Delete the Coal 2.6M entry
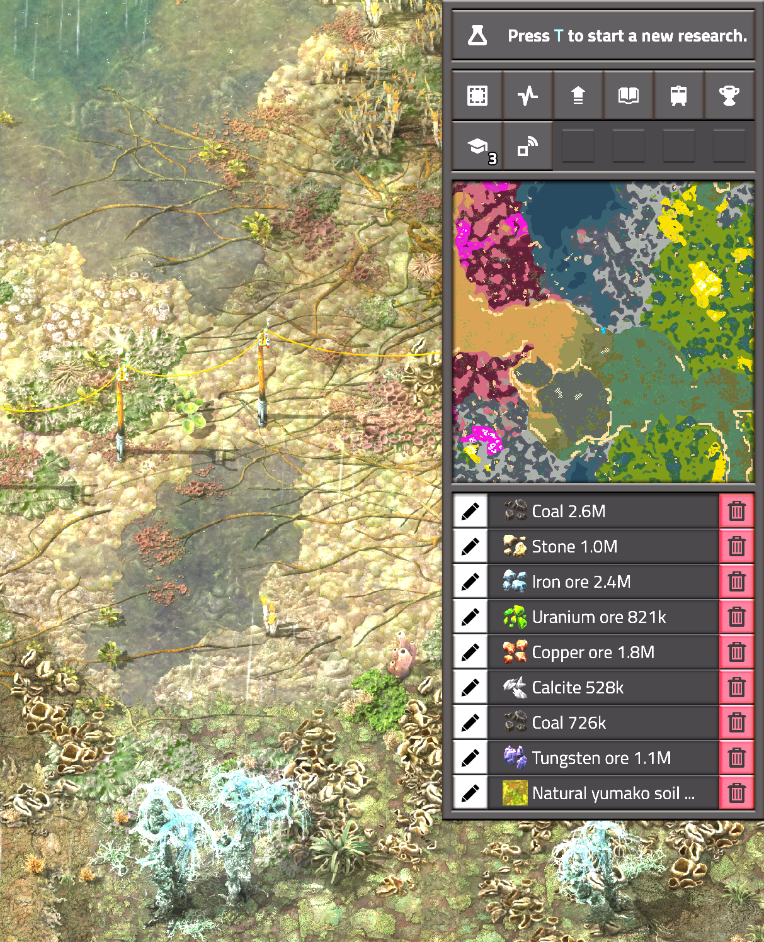 (736, 511)
